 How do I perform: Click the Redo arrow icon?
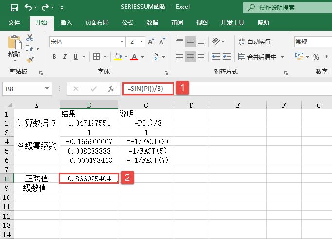(45, 7)
